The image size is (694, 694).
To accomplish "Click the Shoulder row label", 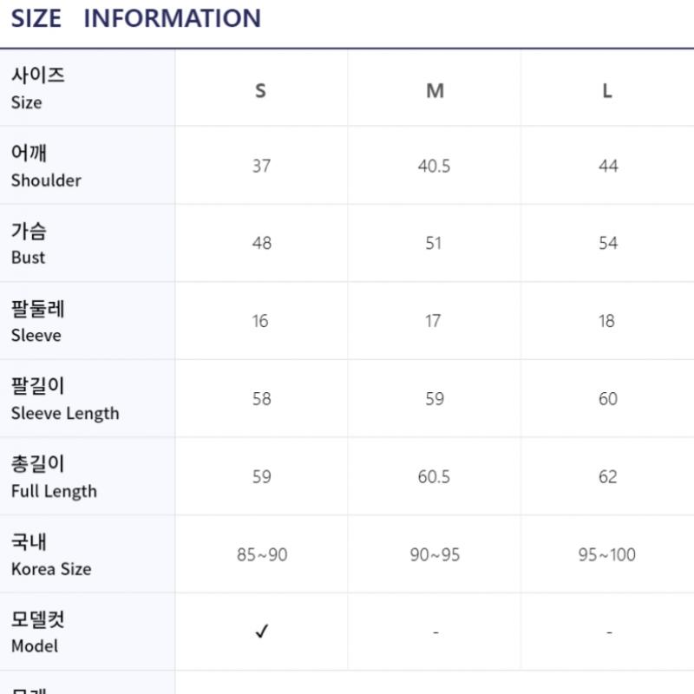I will click(x=46, y=167).
